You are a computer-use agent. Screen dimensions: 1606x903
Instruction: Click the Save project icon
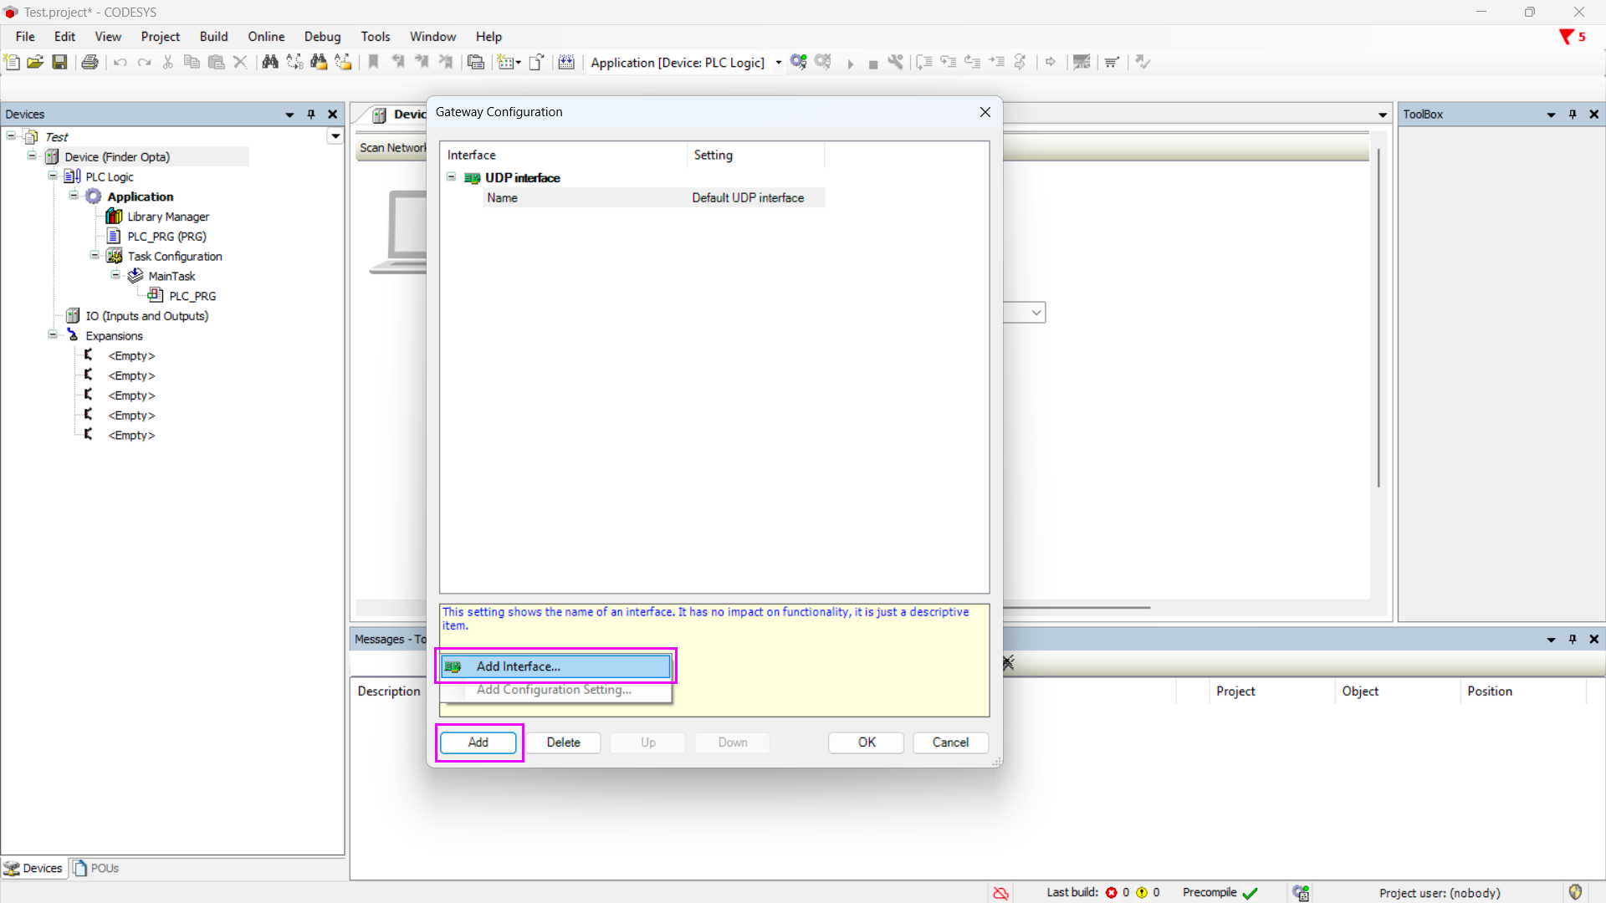[x=59, y=62]
